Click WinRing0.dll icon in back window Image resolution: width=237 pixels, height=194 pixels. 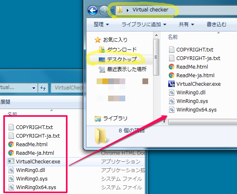point(11,170)
